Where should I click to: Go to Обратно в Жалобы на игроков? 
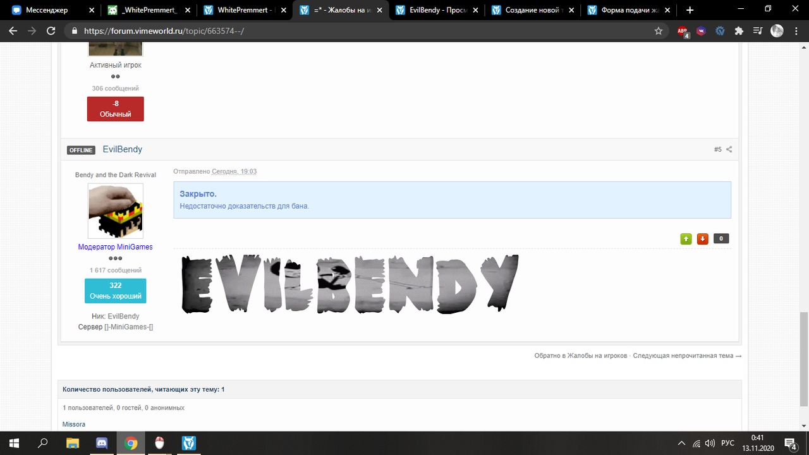coord(580,356)
